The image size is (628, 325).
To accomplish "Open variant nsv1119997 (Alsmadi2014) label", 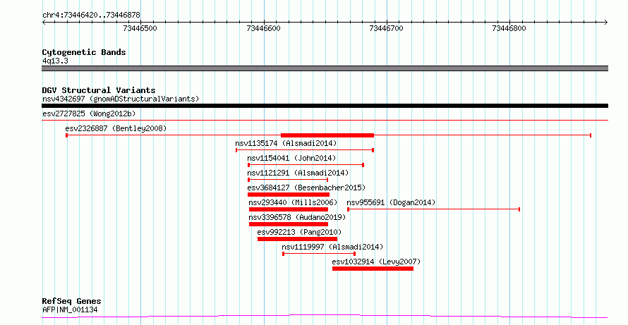I will pyautogui.click(x=332, y=247).
